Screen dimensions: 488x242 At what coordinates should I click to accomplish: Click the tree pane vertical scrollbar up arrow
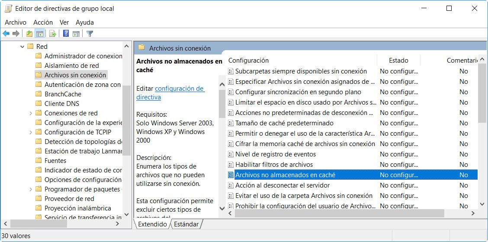tap(127, 46)
